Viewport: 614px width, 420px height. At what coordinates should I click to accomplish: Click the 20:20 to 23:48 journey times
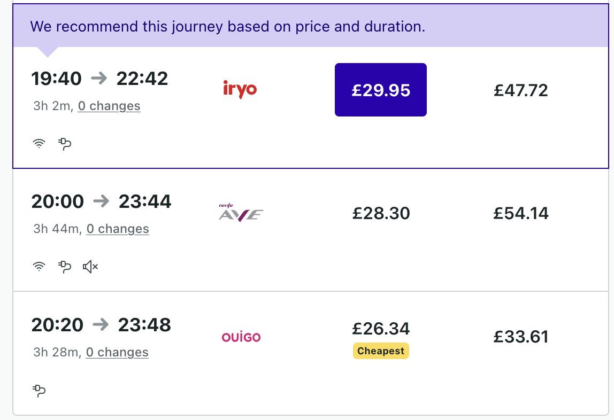pyautogui.click(x=101, y=325)
